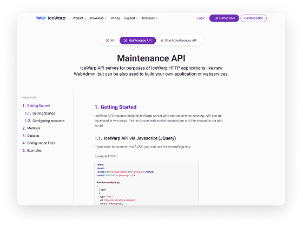Click the tools icon in API tab
Viewport: 303px width, 227px height.
(x=107, y=41)
